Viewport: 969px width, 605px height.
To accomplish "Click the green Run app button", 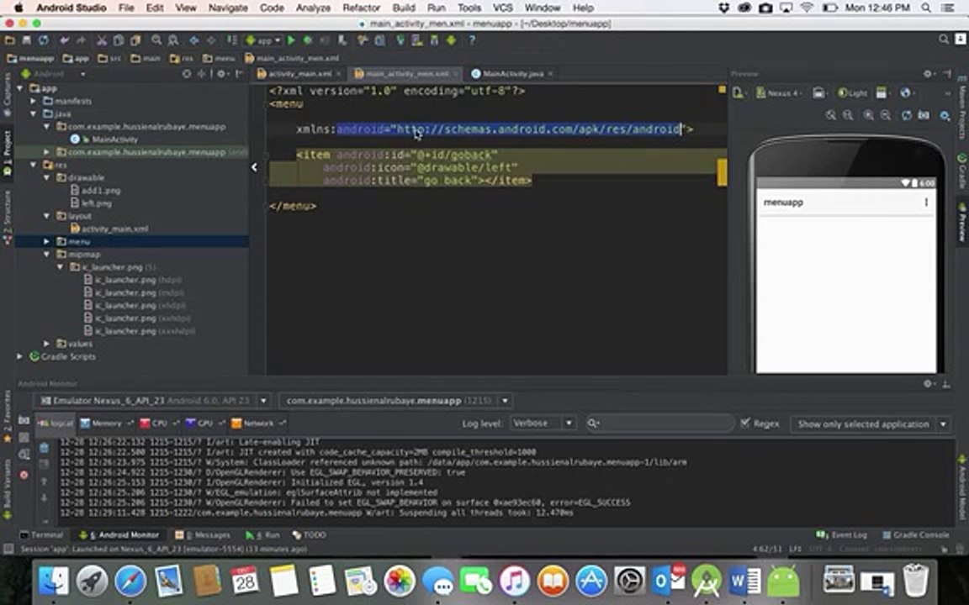I will (x=291, y=40).
